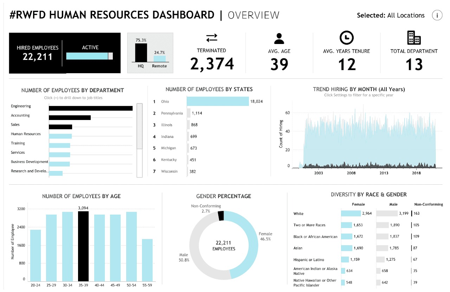
Task: Click the highlighted 35-39 age bar
Action: pyautogui.click(x=83, y=246)
